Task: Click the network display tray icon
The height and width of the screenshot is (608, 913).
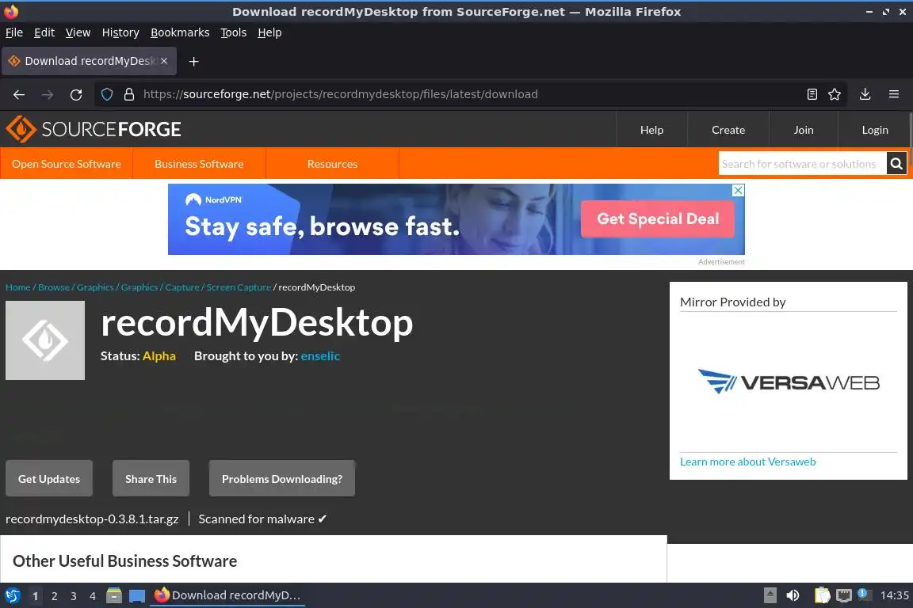Action: [x=844, y=595]
